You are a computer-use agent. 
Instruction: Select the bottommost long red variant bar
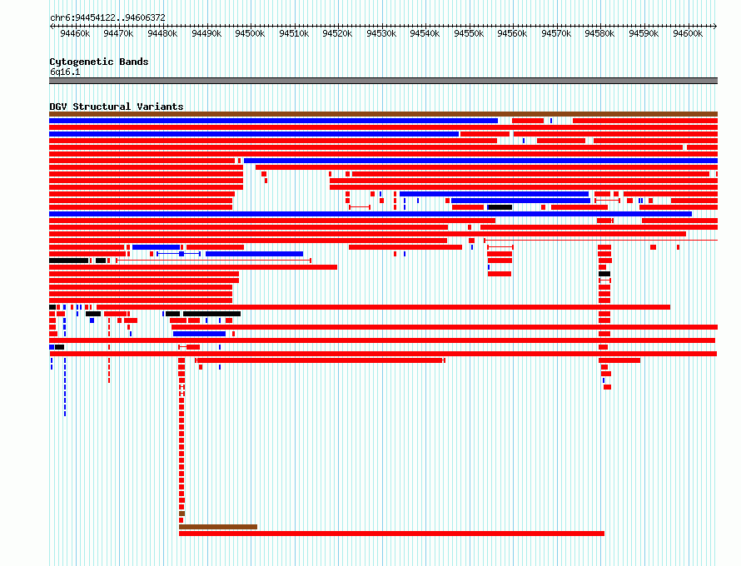pyautogui.click(x=391, y=534)
